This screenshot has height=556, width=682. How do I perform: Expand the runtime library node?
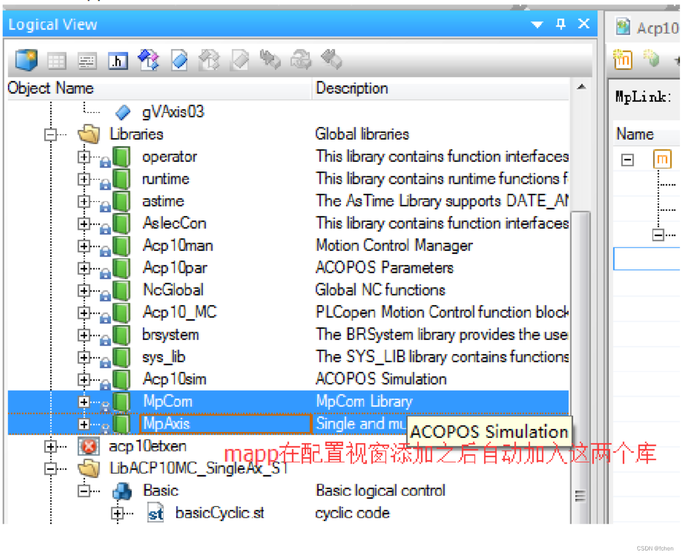(x=84, y=179)
